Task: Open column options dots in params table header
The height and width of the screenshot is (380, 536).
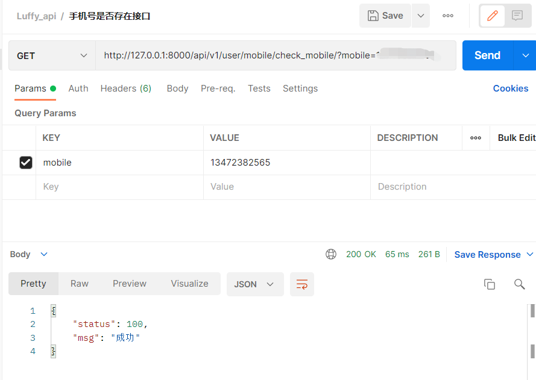Action: coord(476,138)
